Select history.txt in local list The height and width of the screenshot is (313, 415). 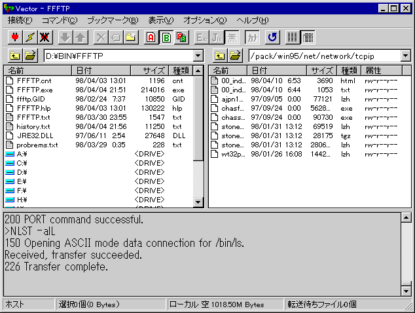pyautogui.click(x=33, y=126)
